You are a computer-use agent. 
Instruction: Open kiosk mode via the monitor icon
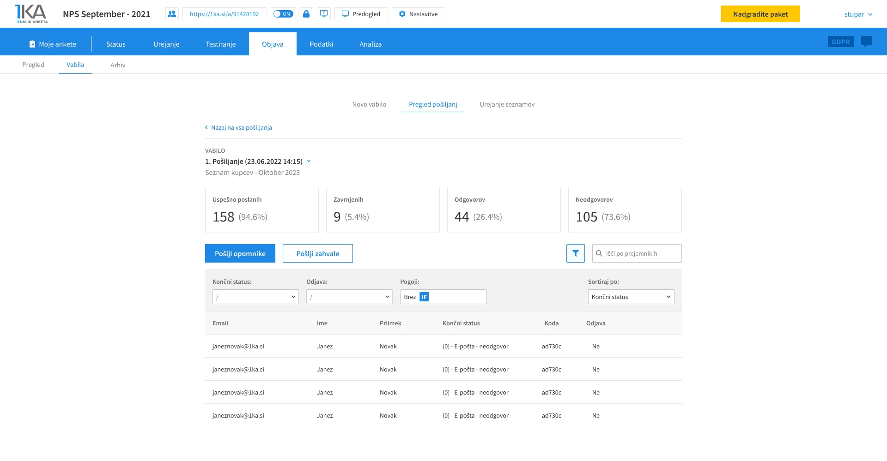pyautogui.click(x=323, y=14)
